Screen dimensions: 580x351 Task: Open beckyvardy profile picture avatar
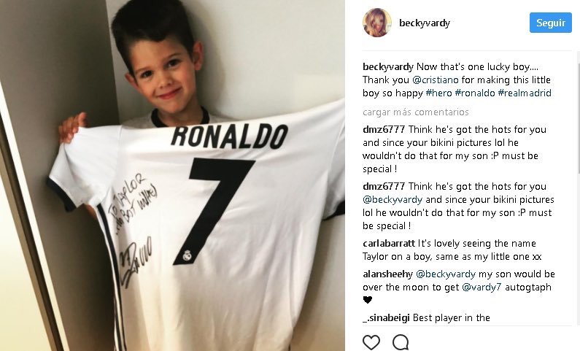pos(377,23)
